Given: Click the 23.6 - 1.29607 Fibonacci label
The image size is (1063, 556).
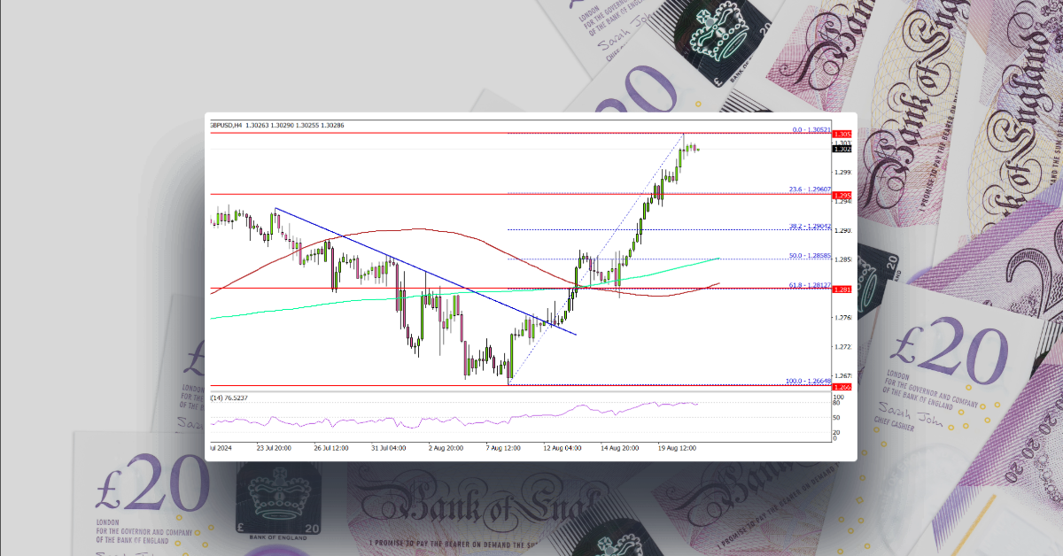Looking at the screenshot, I should click(x=809, y=189).
